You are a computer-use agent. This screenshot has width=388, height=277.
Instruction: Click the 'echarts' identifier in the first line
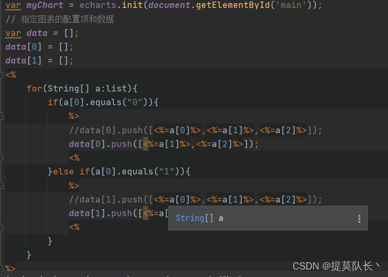tap(98, 5)
